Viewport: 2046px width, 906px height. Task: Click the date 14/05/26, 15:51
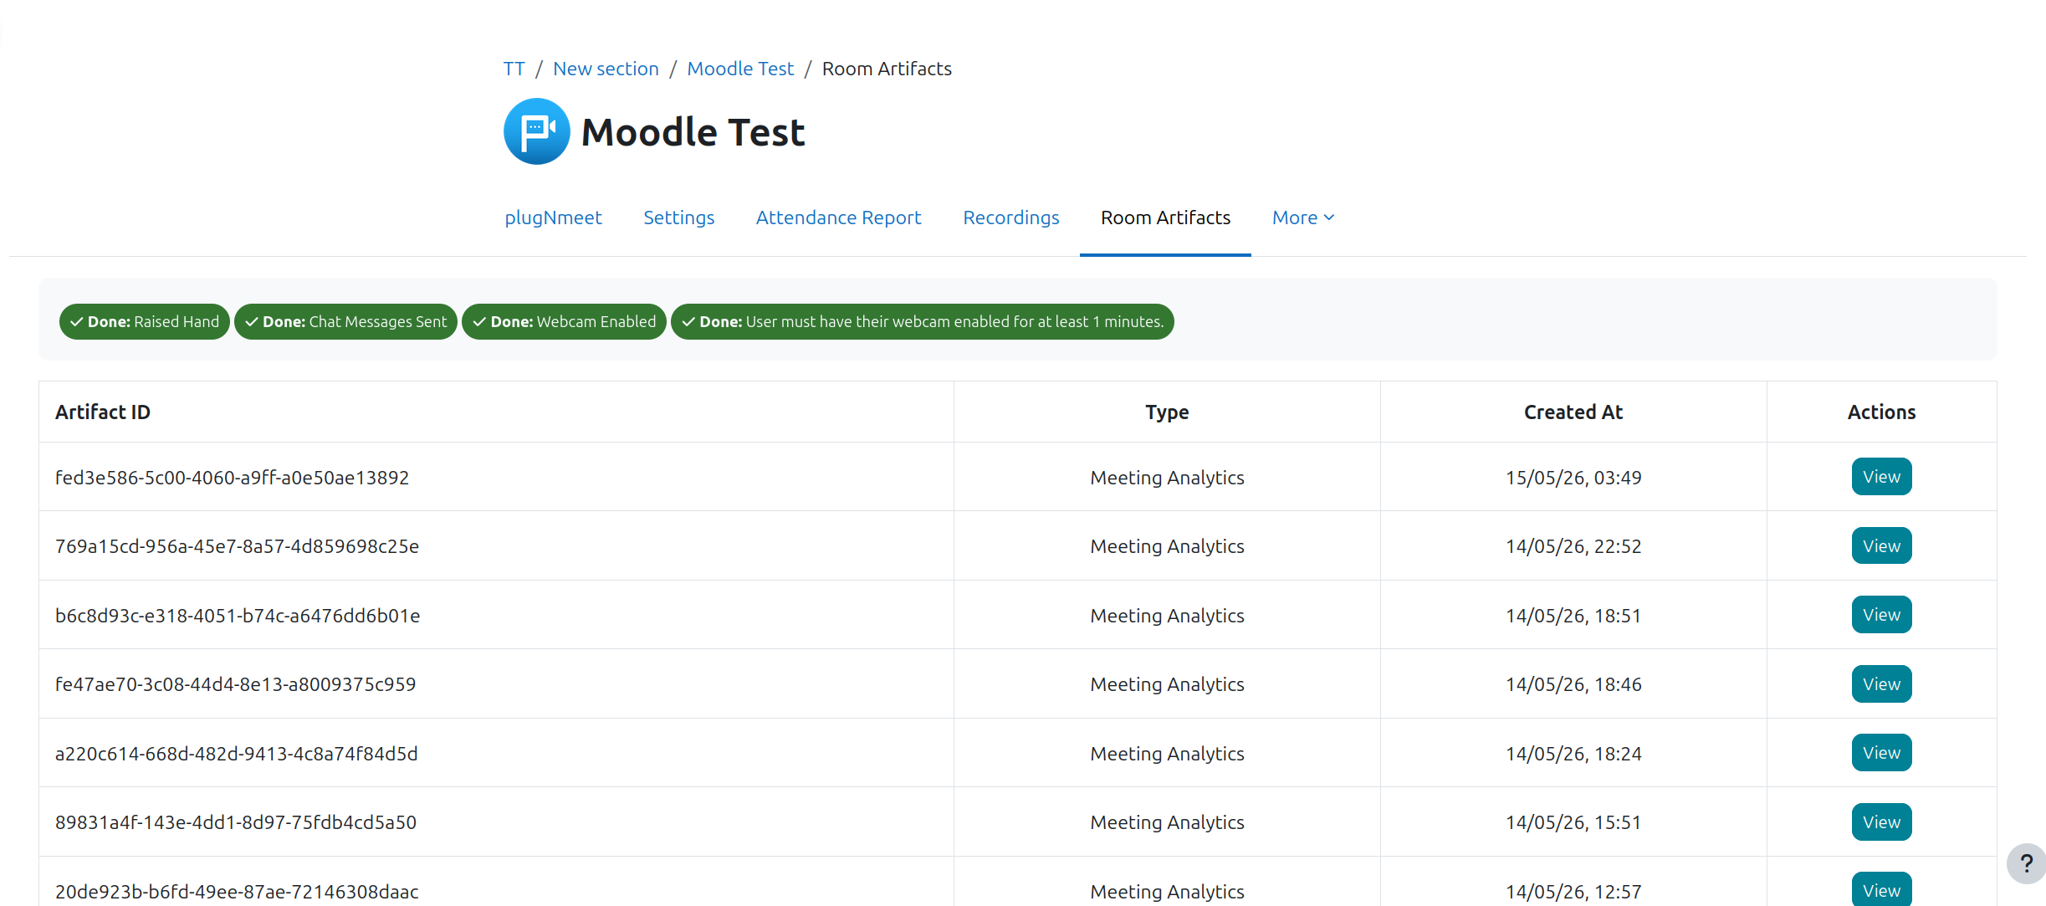point(1573,822)
